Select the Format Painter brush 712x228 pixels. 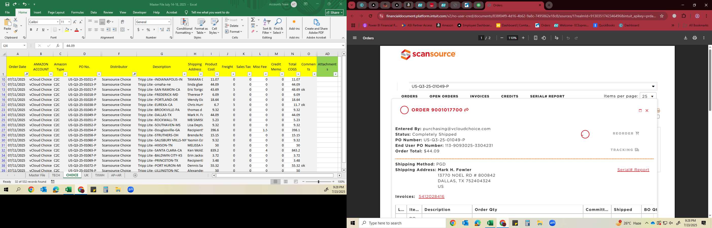tap(15, 31)
